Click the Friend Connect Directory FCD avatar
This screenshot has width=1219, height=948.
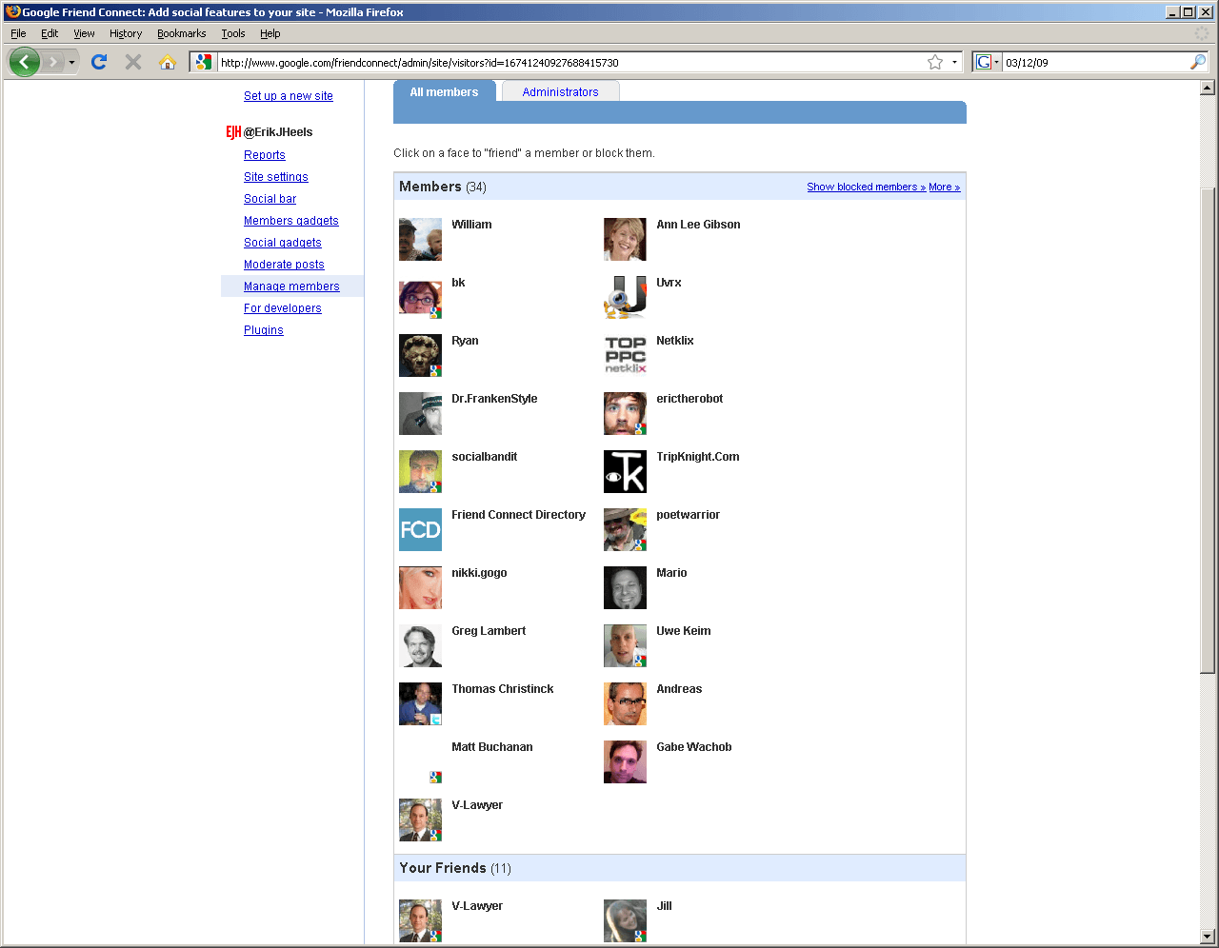point(420,530)
